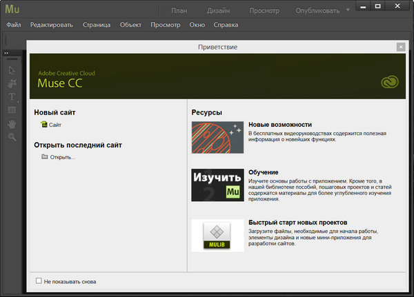
Task: Click the MULIB file thumbnail
Action: click(x=217, y=235)
